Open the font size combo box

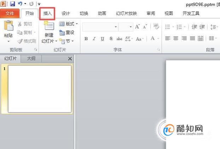pos(126,27)
